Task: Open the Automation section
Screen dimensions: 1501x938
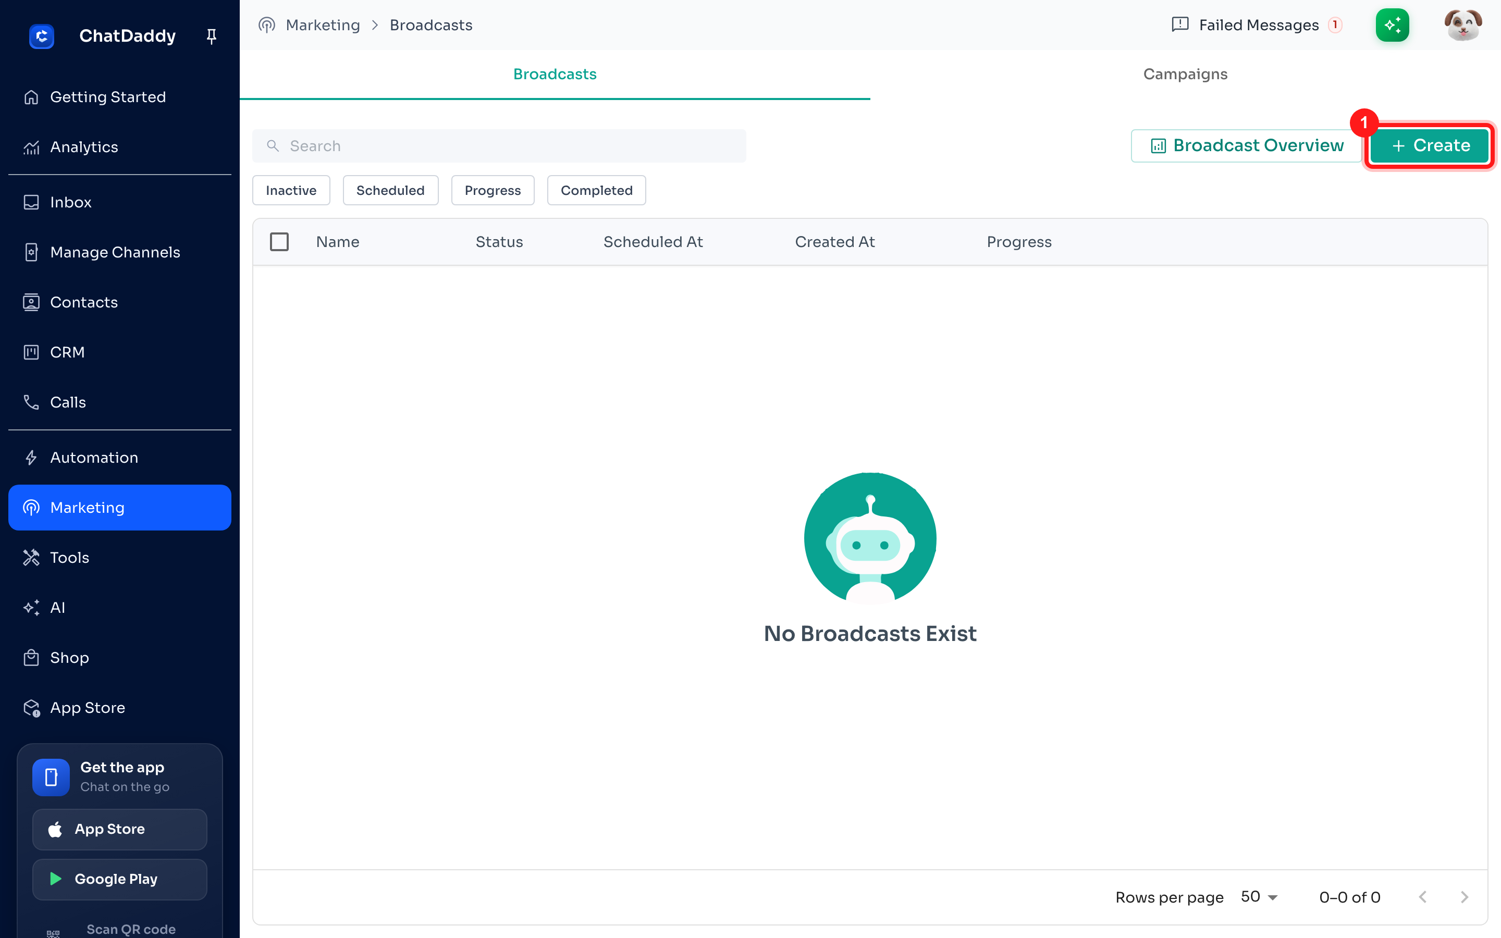Action: [x=120, y=457]
